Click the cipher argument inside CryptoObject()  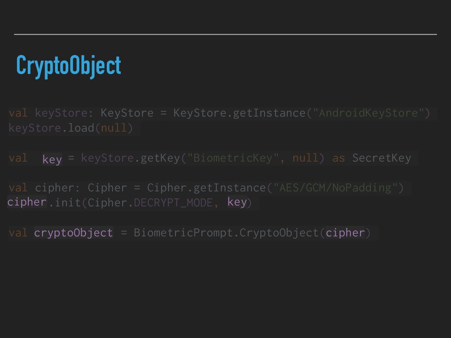click(345, 232)
